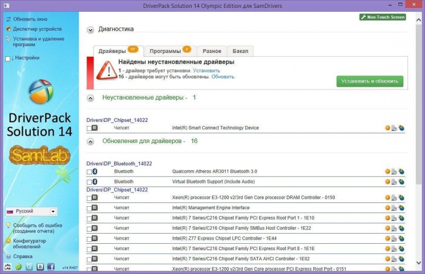Check the PCI Express Root Port 1 - 1E10 box

pyautogui.click(x=89, y=218)
